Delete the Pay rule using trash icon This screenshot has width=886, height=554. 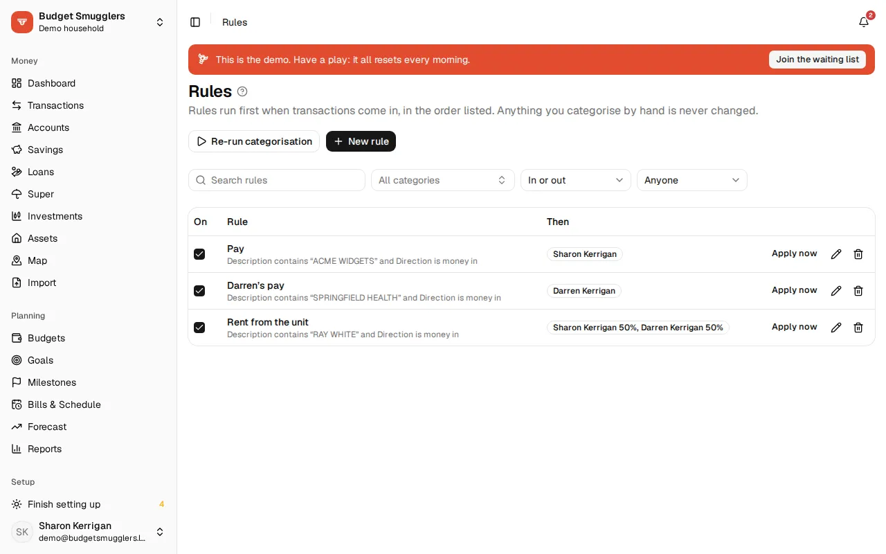(x=858, y=254)
